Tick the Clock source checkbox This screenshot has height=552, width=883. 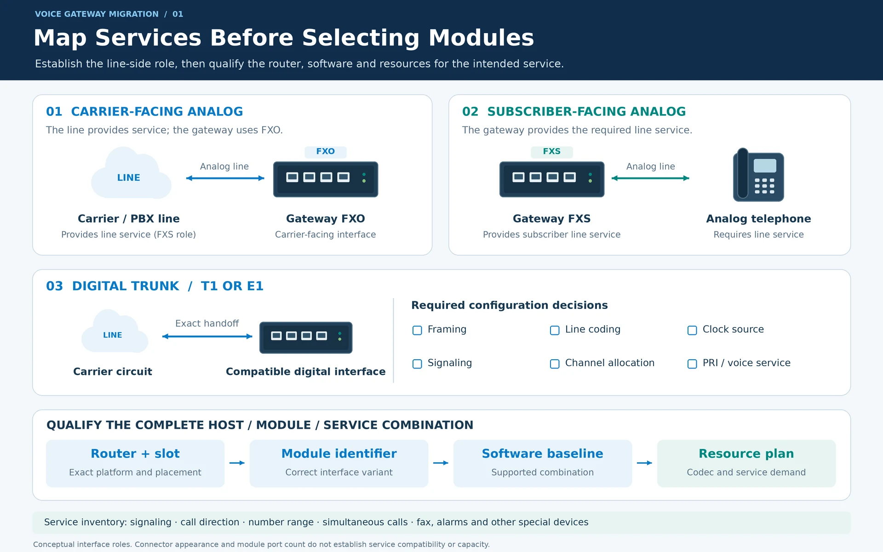click(692, 330)
